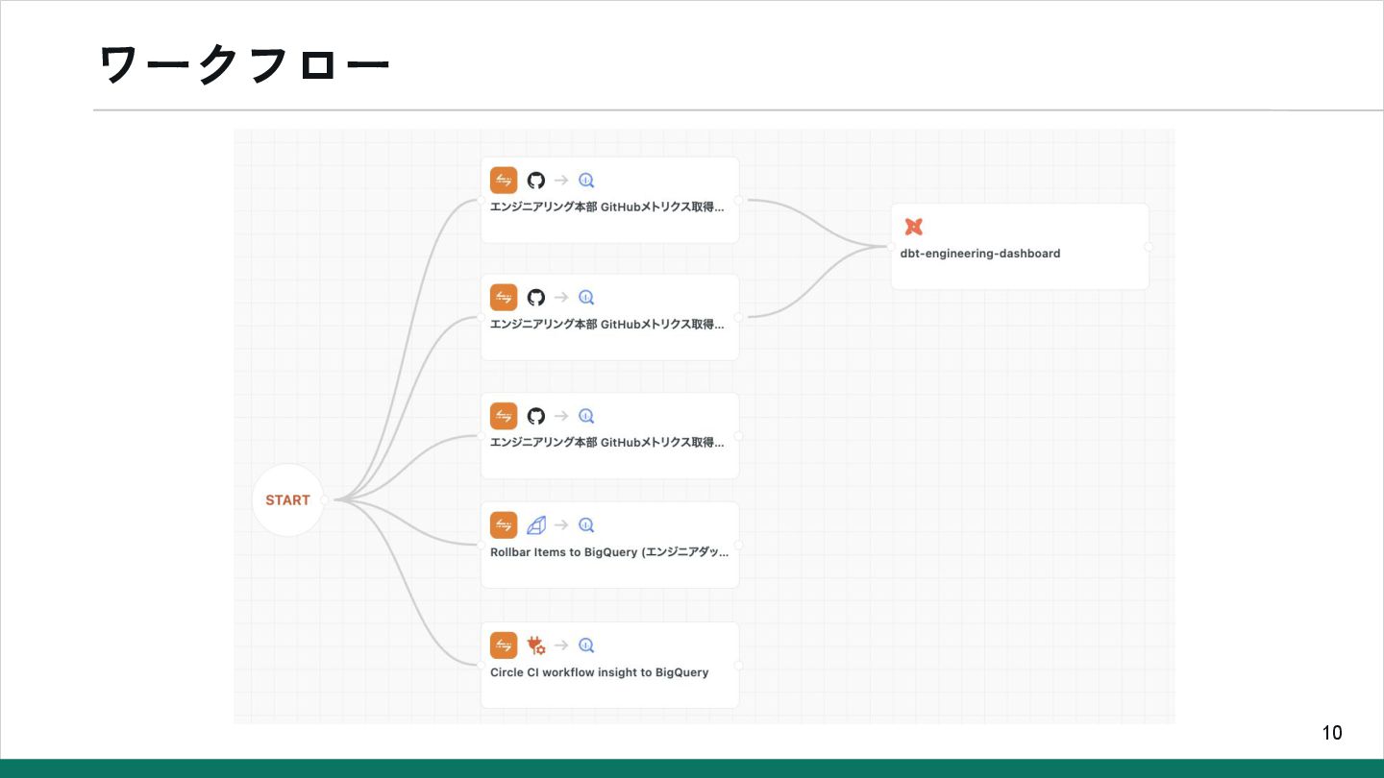Click the dbt logo icon
1384x778 pixels.
tap(914, 227)
